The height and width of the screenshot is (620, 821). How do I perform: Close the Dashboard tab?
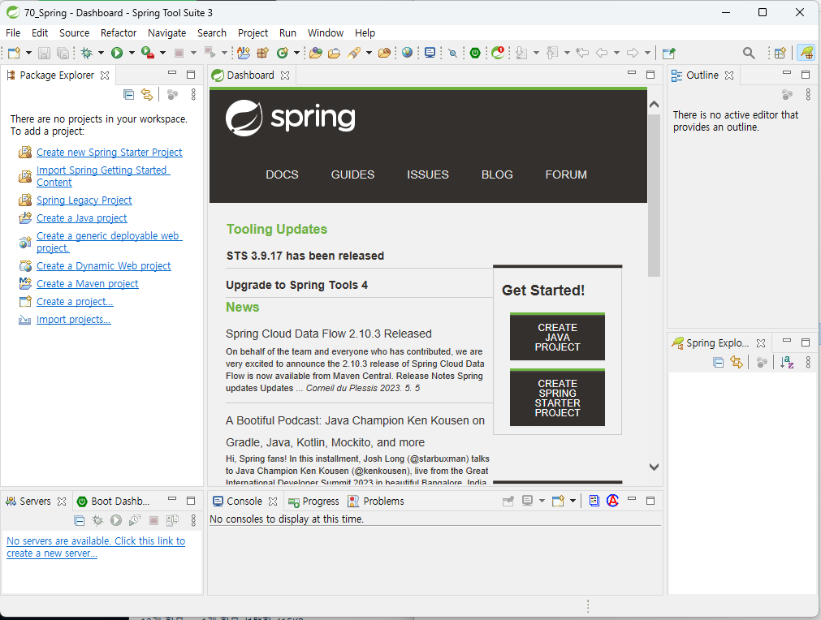point(285,75)
